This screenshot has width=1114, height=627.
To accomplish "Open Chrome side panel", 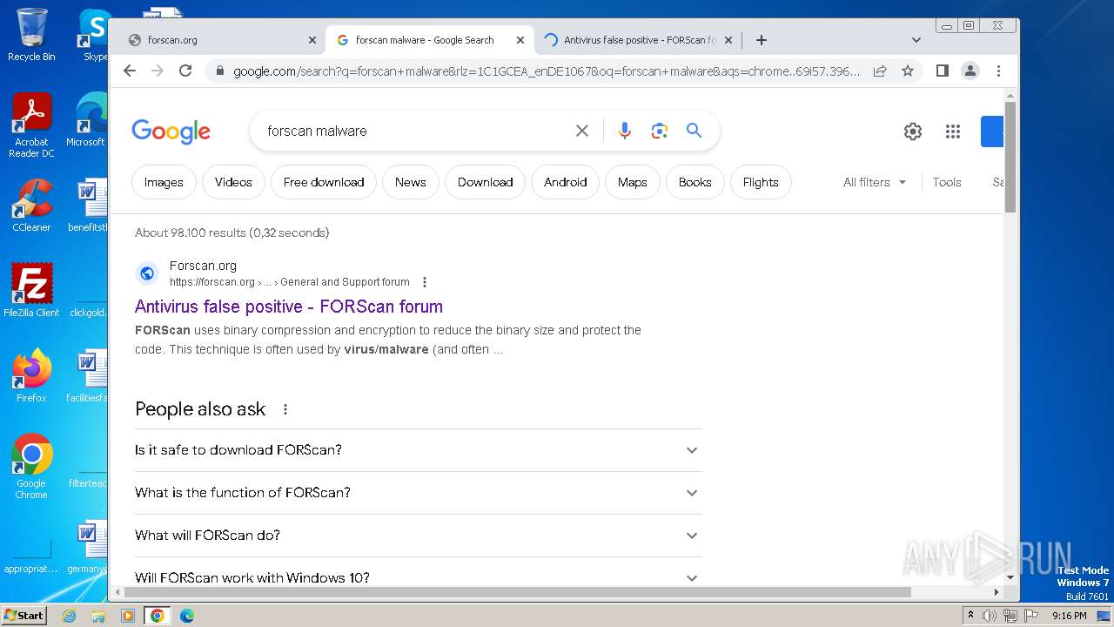I will (x=942, y=71).
